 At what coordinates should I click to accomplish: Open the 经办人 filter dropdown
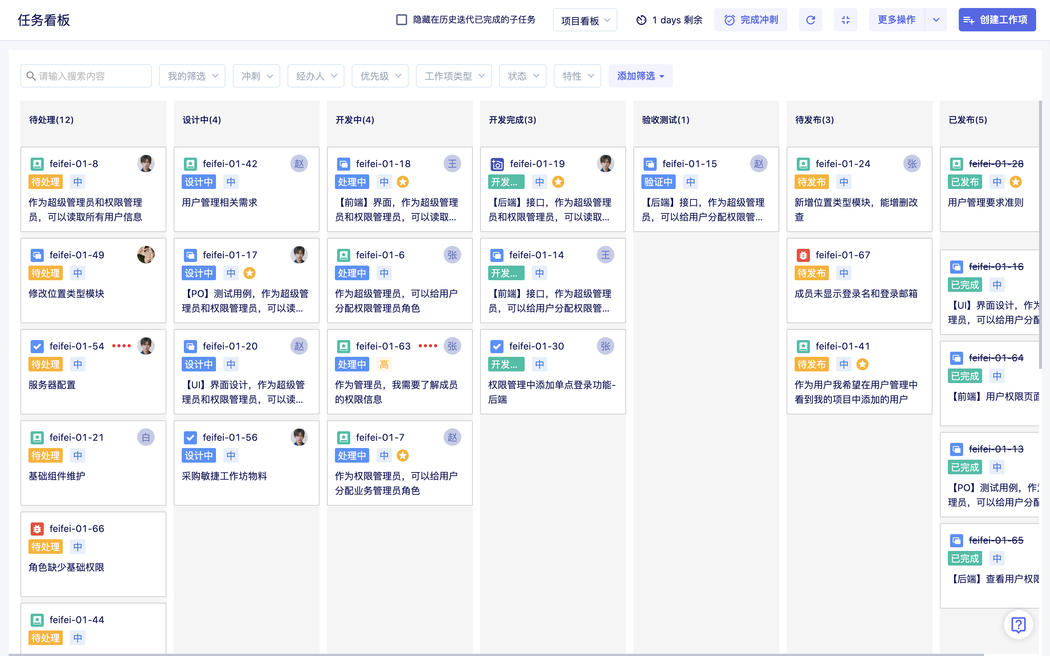pos(316,76)
